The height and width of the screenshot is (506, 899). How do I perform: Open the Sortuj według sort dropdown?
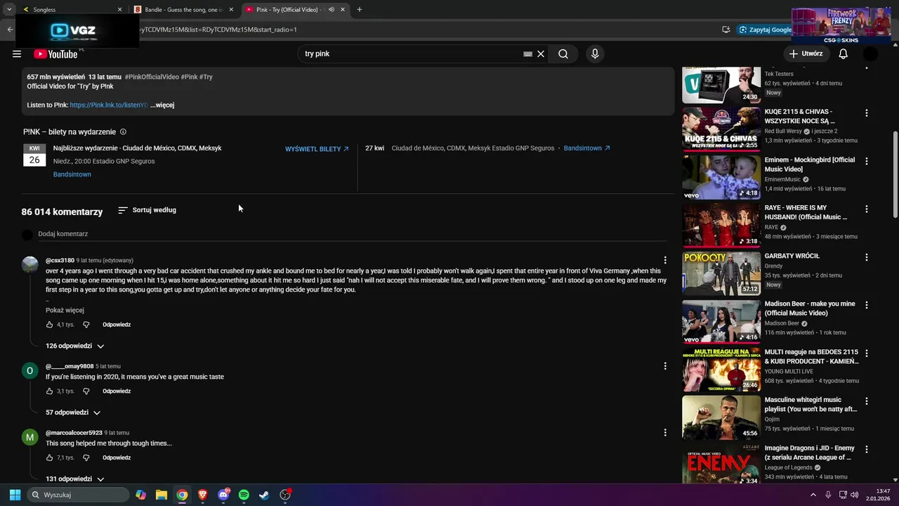[147, 210]
